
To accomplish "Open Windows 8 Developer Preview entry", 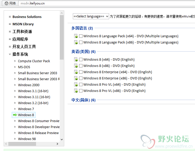I will pos(39,127).
